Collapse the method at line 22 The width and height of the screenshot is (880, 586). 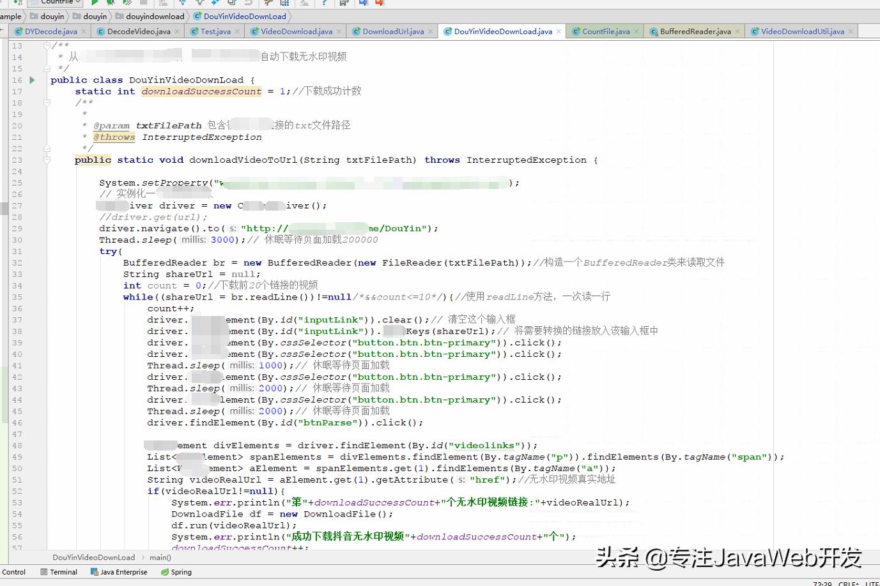click(x=47, y=148)
